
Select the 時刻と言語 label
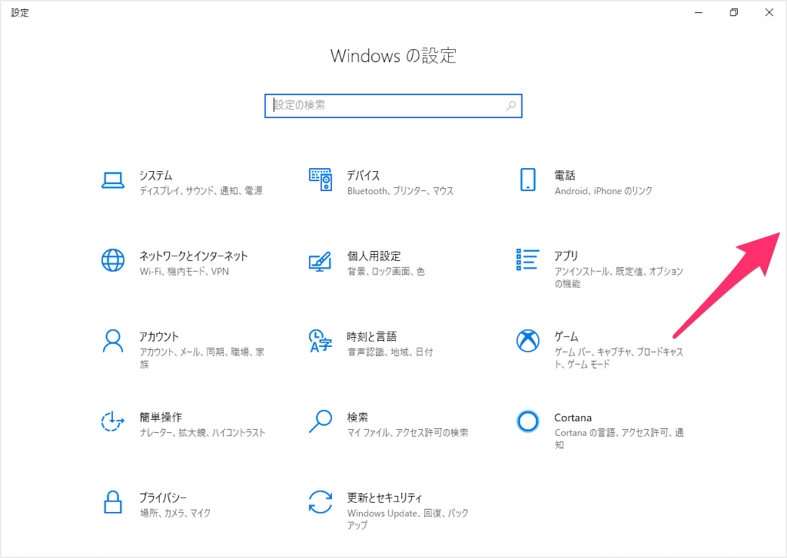[371, 336]
